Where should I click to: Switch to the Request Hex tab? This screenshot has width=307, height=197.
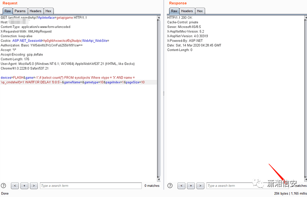48,11
